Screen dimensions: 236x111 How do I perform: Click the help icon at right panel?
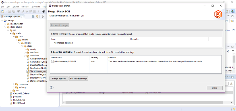[234, 30]
